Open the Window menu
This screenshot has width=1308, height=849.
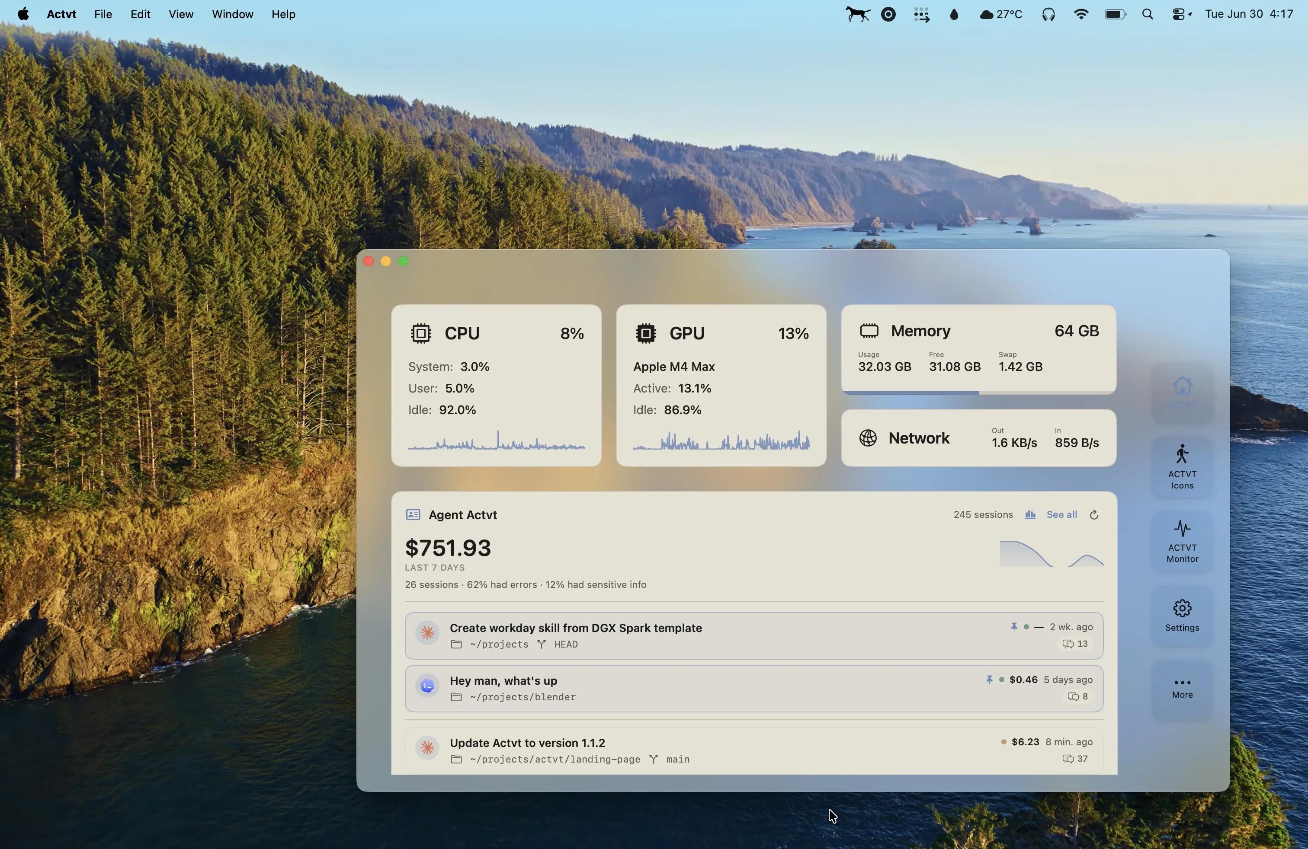(232, 14)
